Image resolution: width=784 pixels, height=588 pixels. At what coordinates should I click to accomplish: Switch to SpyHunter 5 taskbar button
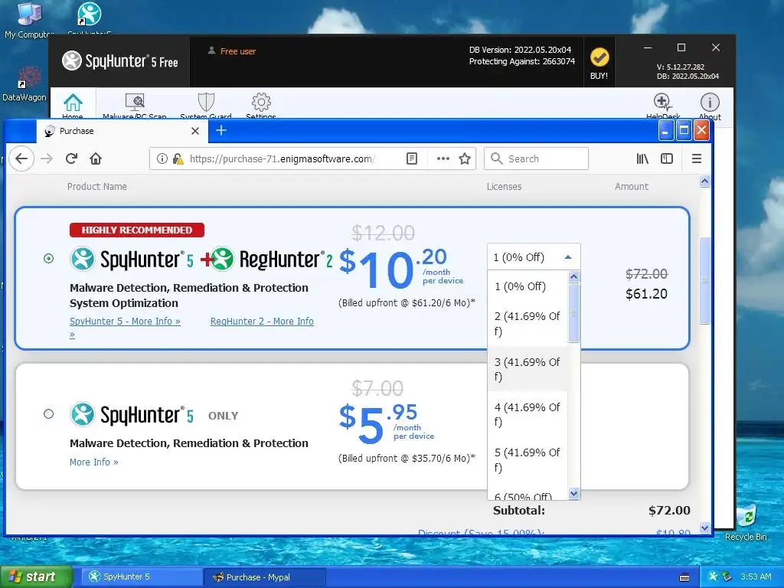click(142, 577)
